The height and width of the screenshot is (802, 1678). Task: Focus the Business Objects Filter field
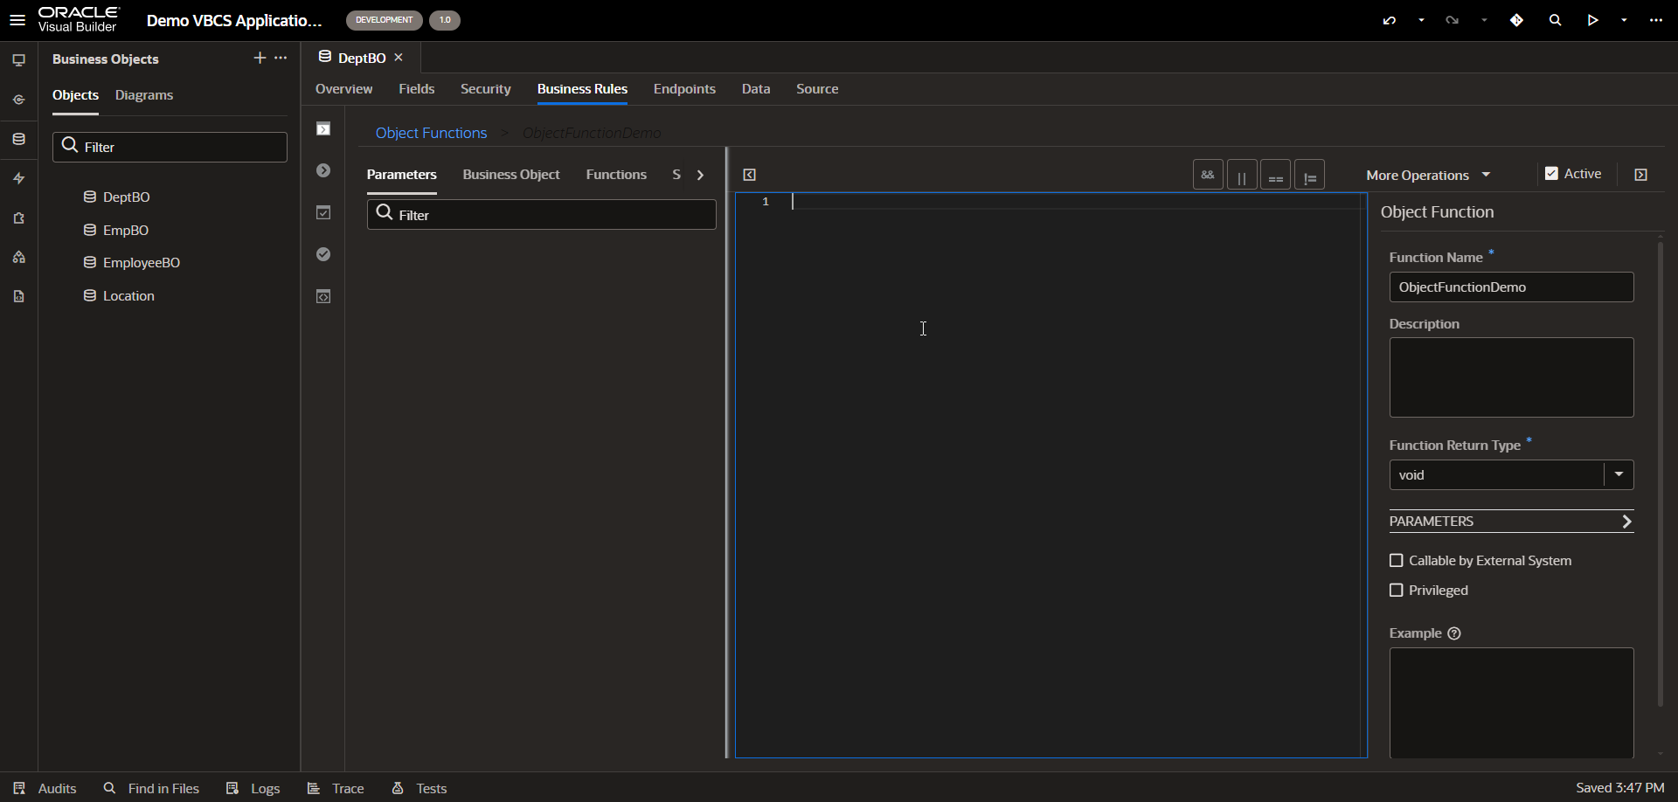pyautogui.click(x=170, y=147)
